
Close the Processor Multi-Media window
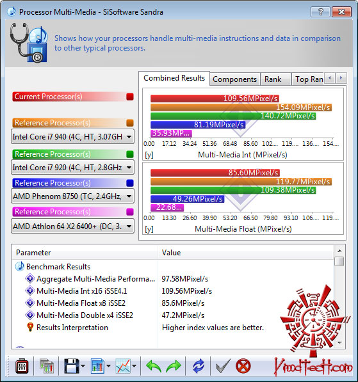click(341, 12)
